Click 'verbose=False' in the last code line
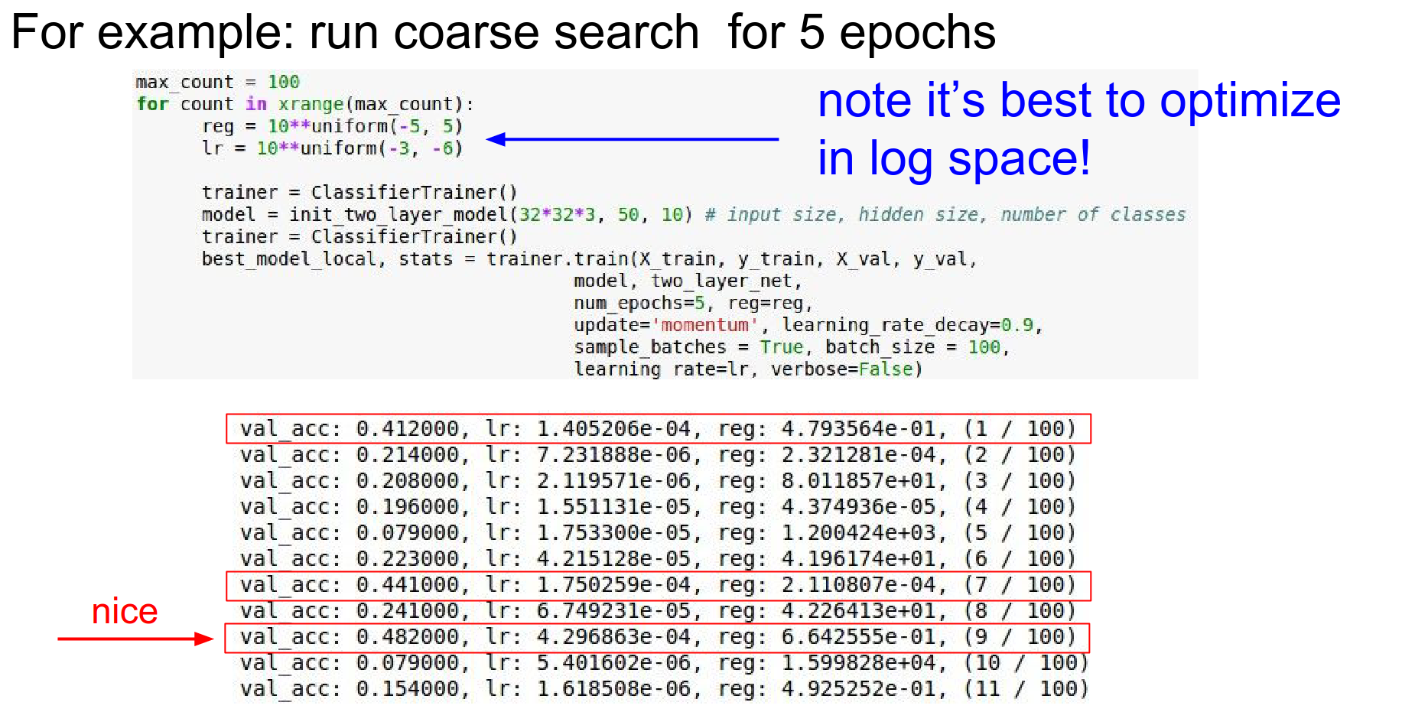Image resolution: width=1402 pixels, height=725 pixels. point(846,369)
